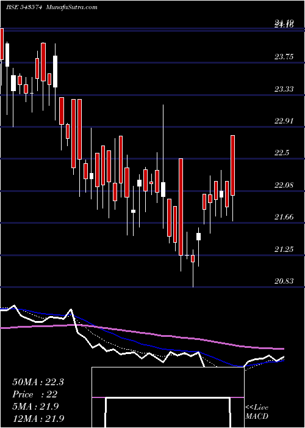Viewport: 305px width, 428px height.
Task: Click the 12MA : 21.9 reading
Action: point(38,418)
